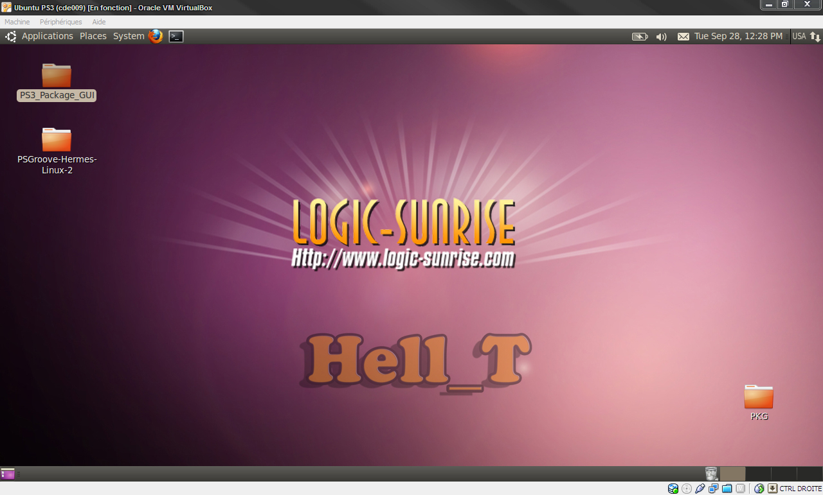Open the PS3_Package_GUI desktop folder
This screenshot has width=823, height=495.
pos(57,82)
